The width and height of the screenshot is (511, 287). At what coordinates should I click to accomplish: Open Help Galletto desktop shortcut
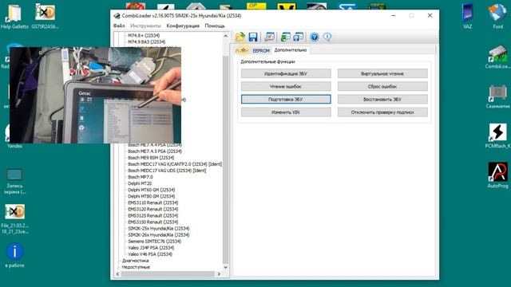point(14,16)
